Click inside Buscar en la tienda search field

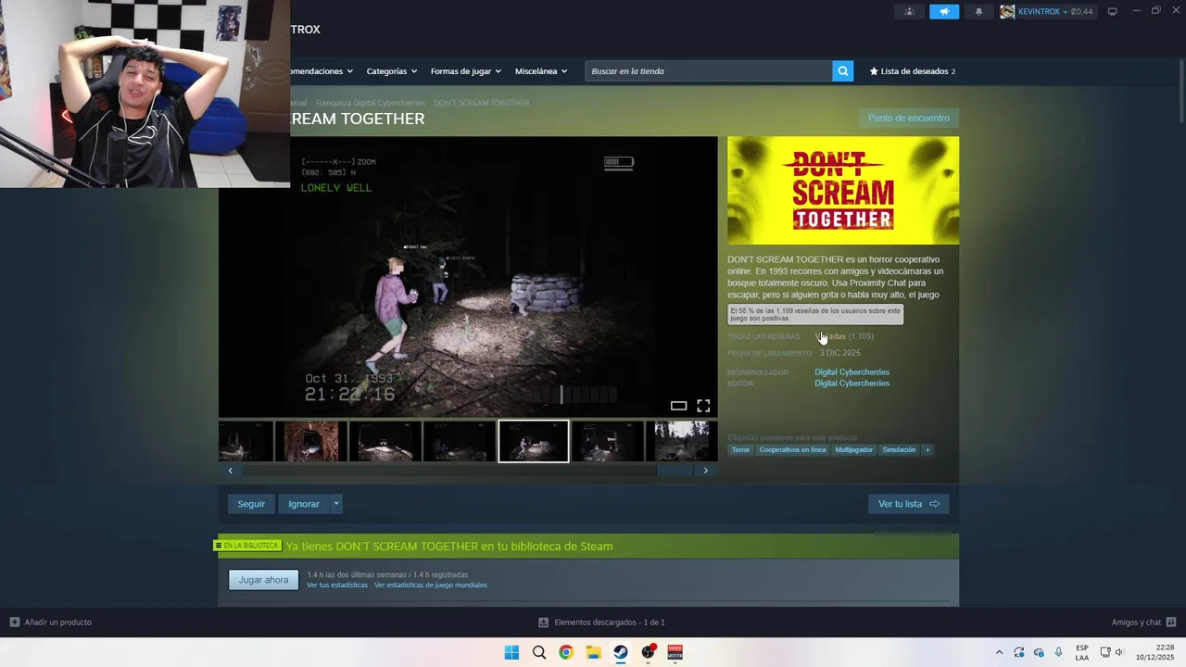pos(708,71)
